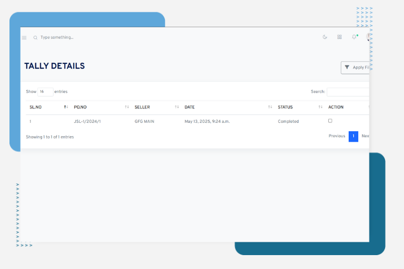Toggle dark mode with the moon icon

point(325,37)
